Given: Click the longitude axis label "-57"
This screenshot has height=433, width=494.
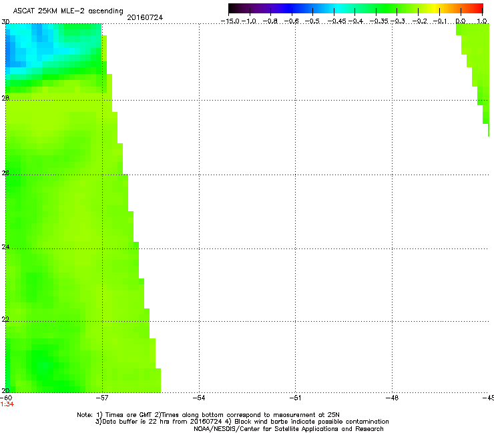Looking at the screenshot, I should click(102, 398).
